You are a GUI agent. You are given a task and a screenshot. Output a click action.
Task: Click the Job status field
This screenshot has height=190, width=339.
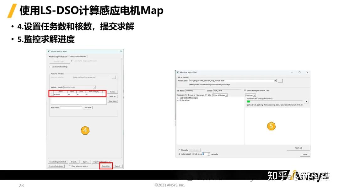coord(195,91)
